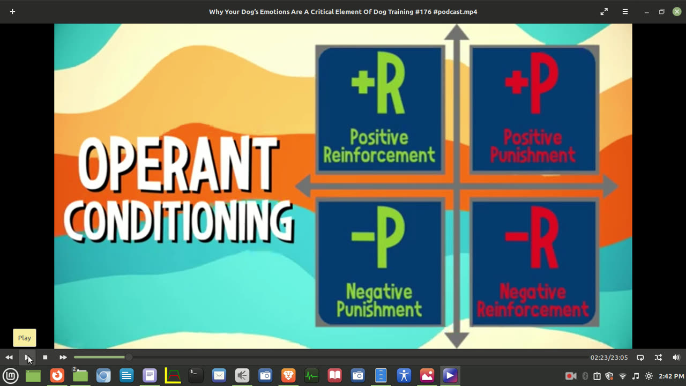686x386 pixels.
Task: Open the purple notes editor icon
Action: [150, 376]
